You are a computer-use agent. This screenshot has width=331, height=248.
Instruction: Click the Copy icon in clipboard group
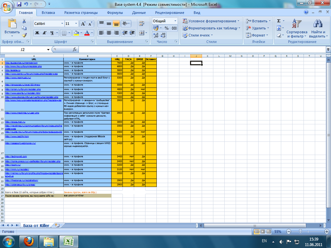click(24, 28)
